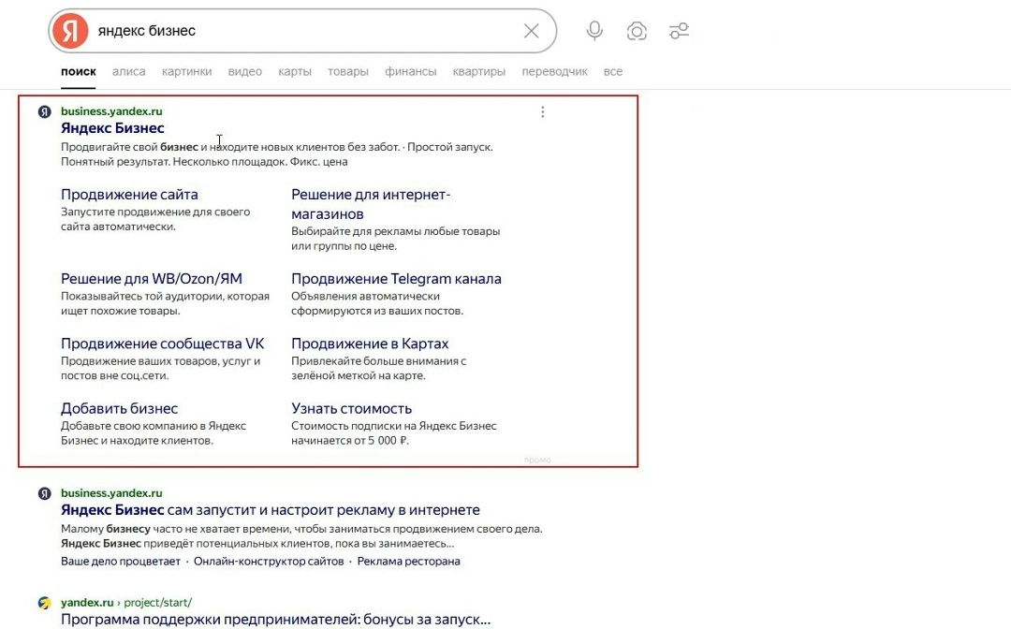
Task: Click the text 'Стоимость подписки на Яндекс Бизнес'
Action: click(394, 425)
